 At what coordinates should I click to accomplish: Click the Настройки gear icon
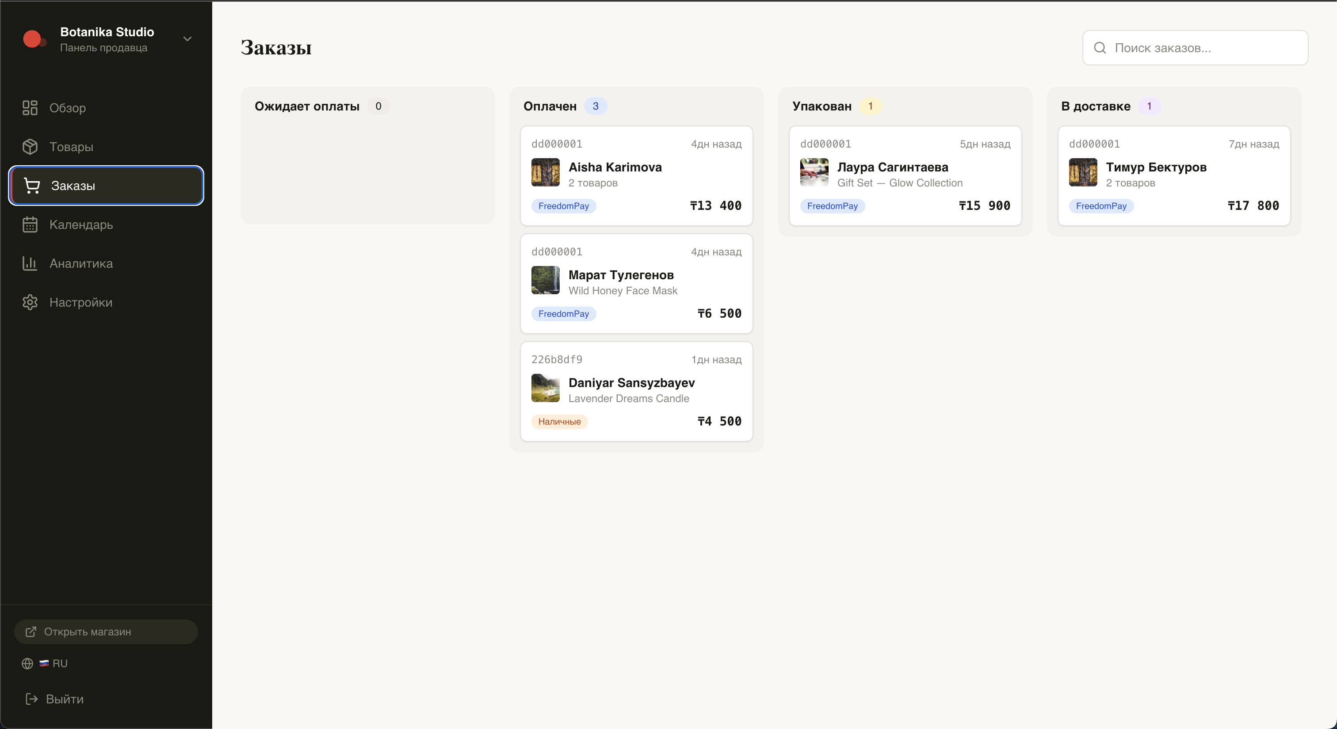coord(30,302)
